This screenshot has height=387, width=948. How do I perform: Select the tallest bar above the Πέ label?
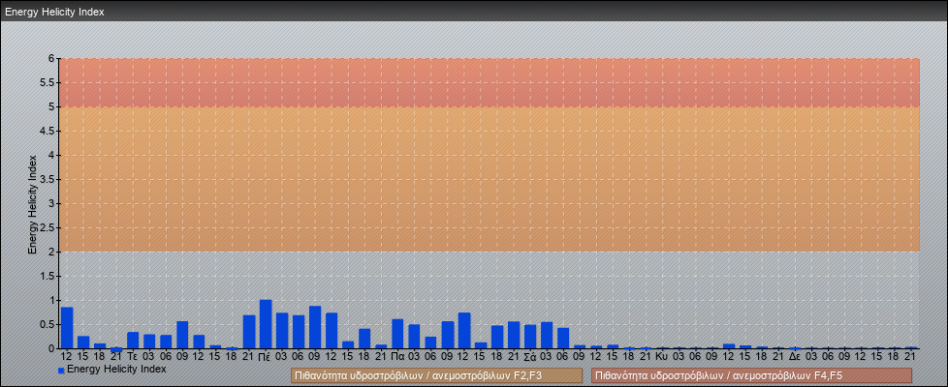pos(266,324)
